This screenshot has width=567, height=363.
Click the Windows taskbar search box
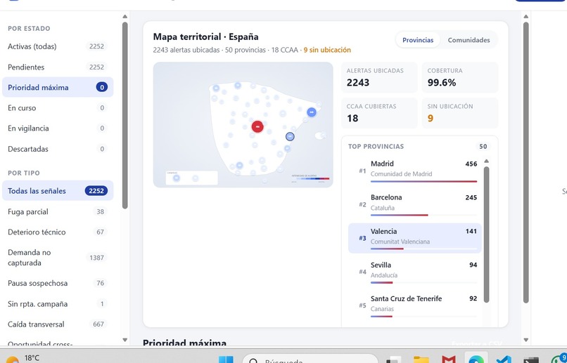[310, 359]
